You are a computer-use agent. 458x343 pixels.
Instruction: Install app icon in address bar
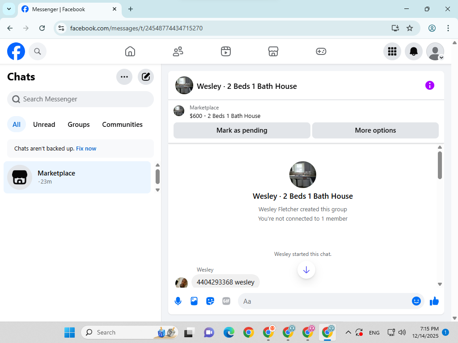click(395, 28)
